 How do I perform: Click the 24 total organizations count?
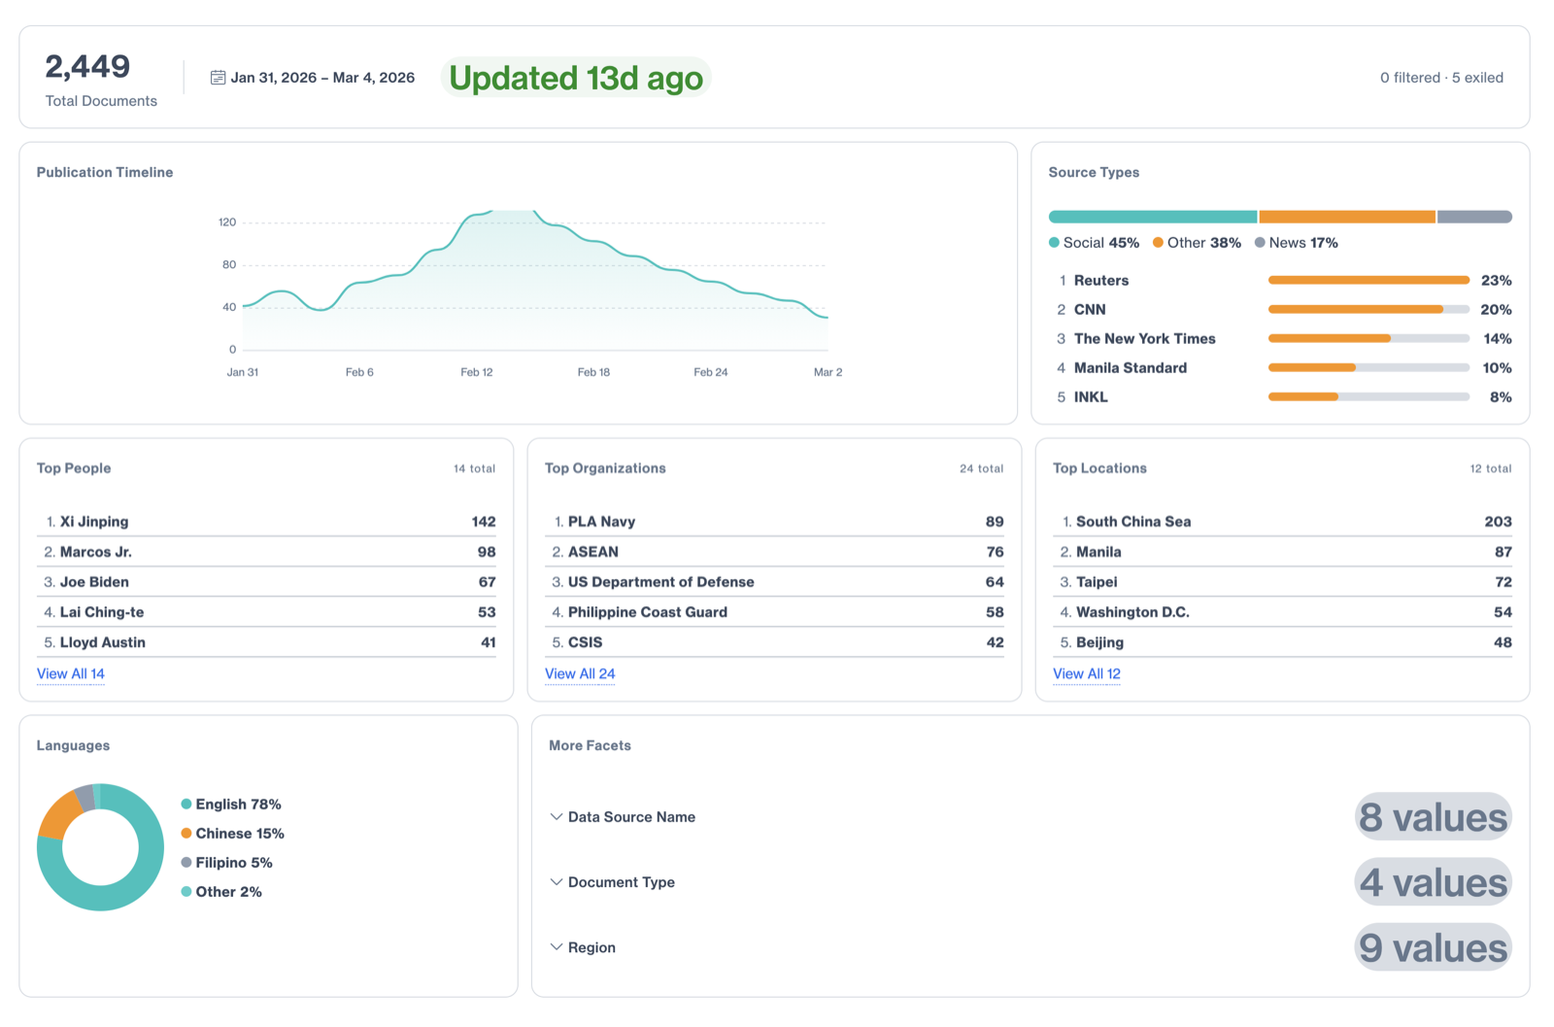pos(981,468)
